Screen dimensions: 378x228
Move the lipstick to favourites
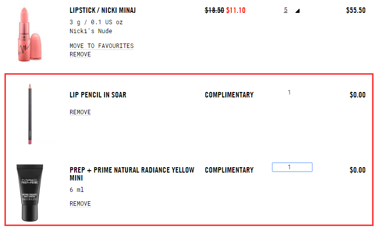click(x=101, y=46)
